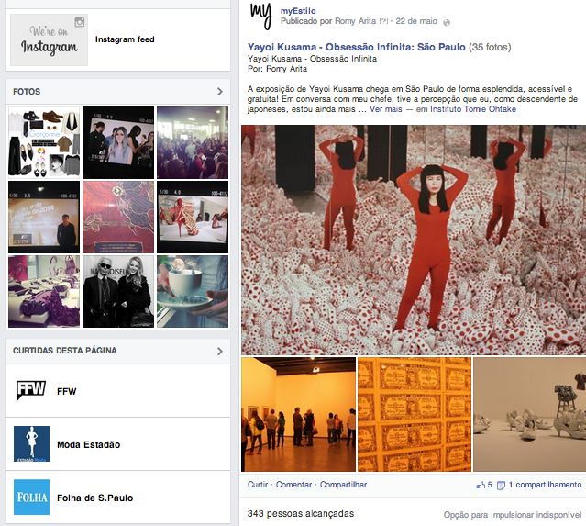586x526 pixels.
Task: Expand the Curtidas desta página chevron
Action: 220,351
